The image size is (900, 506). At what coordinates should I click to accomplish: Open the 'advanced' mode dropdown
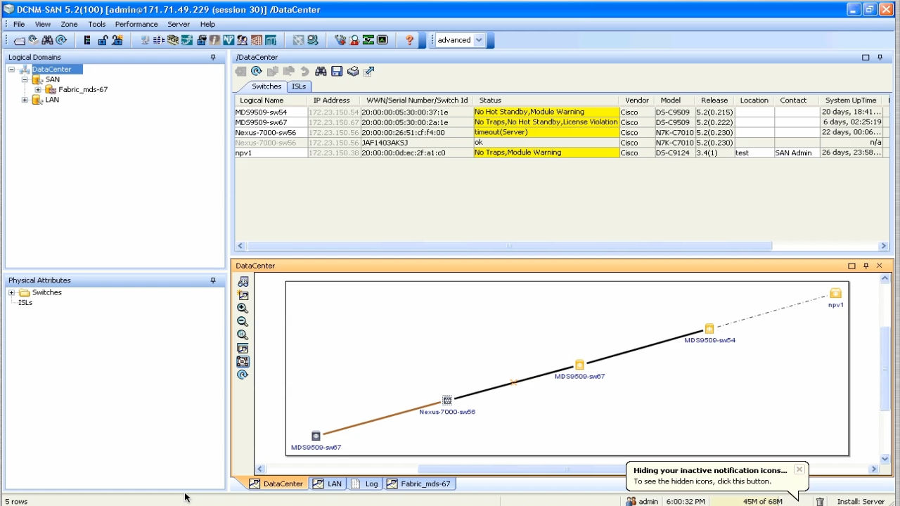pyautogui.click(x=479, y=40)
